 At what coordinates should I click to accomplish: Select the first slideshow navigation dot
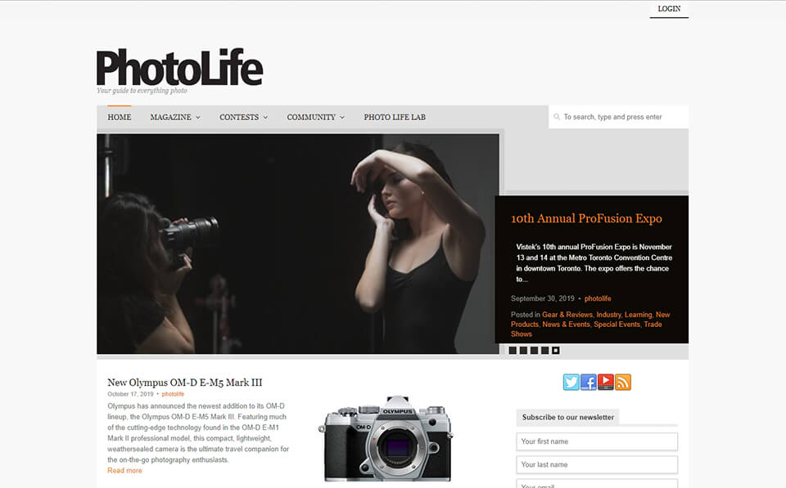coord(511,349)
